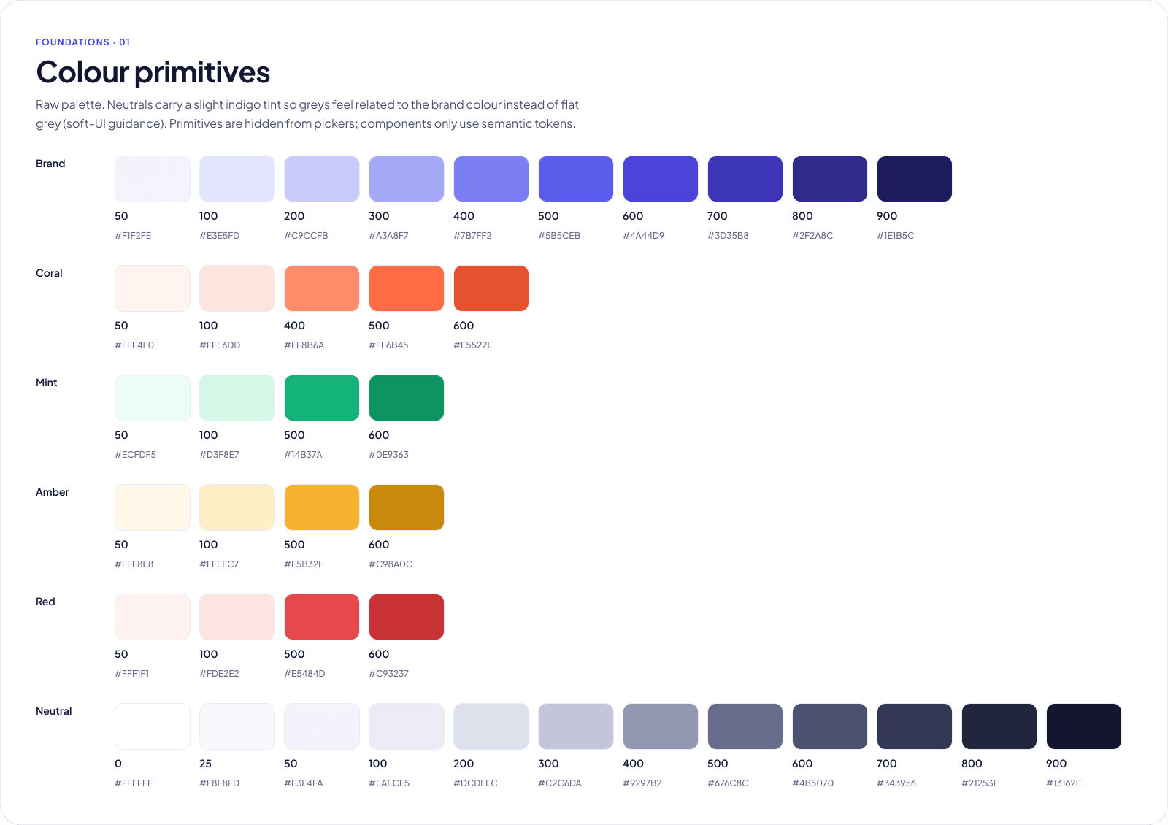Choose the Brand 300 swatch
Image resolution: width=1168 pixels, height=825 pixels.
pyautogui.click(x=407, y=179)
